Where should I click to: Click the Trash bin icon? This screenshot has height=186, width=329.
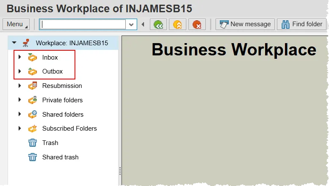[33, 142]
